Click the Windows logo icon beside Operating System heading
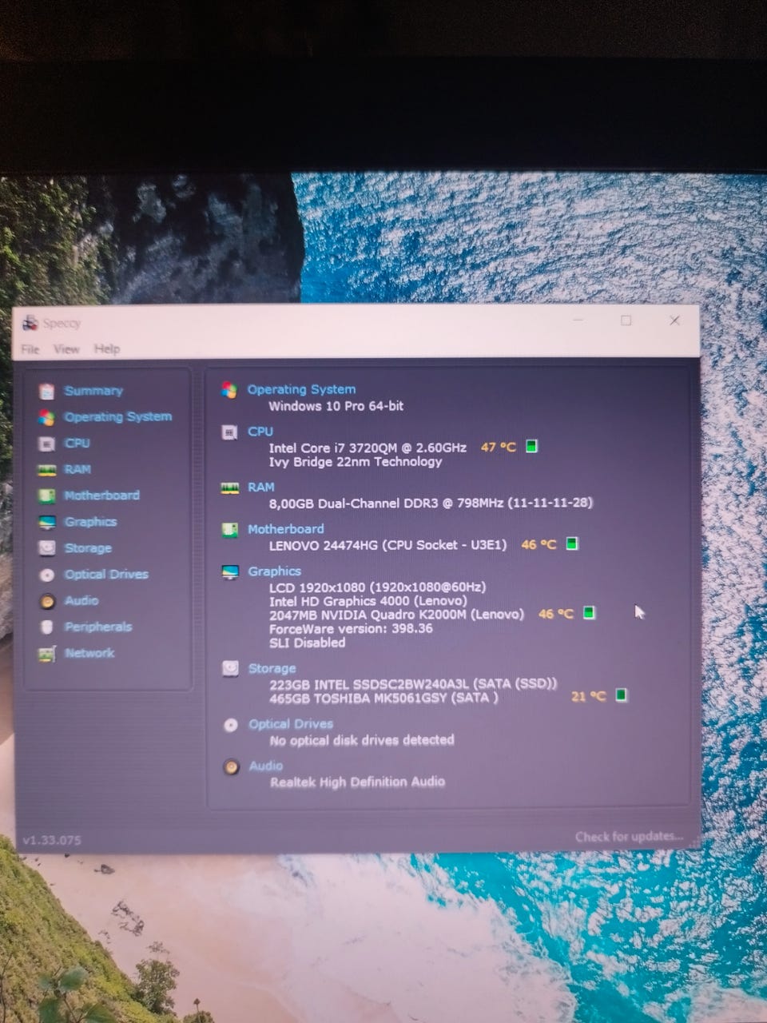 229,390
